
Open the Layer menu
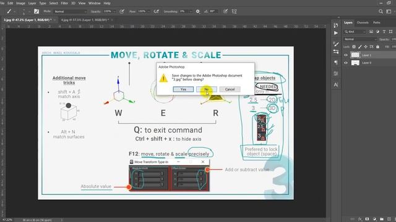point(32,3)
